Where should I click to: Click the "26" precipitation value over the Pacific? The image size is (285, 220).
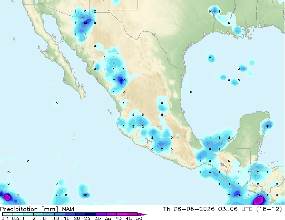(85, 195)
